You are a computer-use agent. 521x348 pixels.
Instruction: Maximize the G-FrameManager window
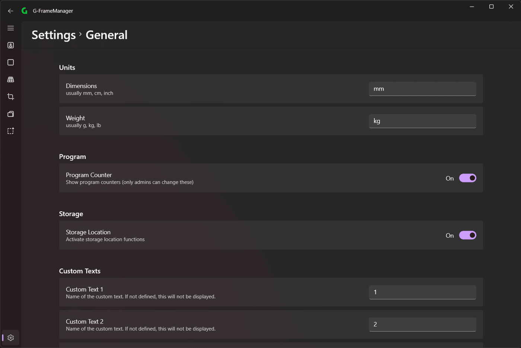pyautogui.click(x=491, y=7)
